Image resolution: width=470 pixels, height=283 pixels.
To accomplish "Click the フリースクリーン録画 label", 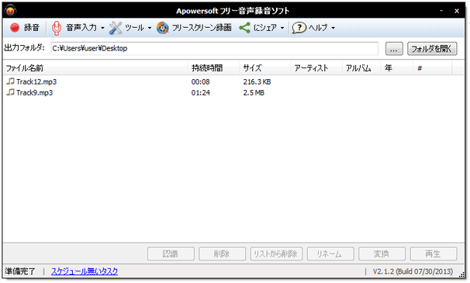I will [x=202, y=28].
